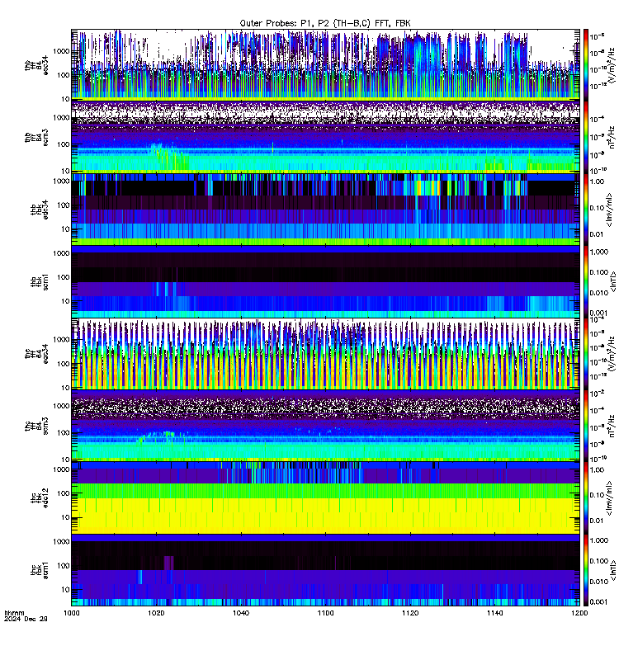
Task: Click the color bar of the thc scm3 FFT panel
Action: point(585,426)
